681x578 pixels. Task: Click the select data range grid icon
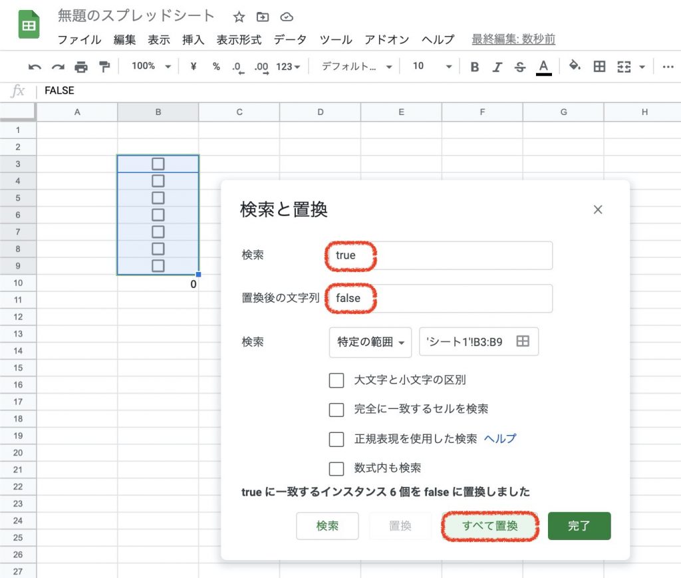pos(523,341)
